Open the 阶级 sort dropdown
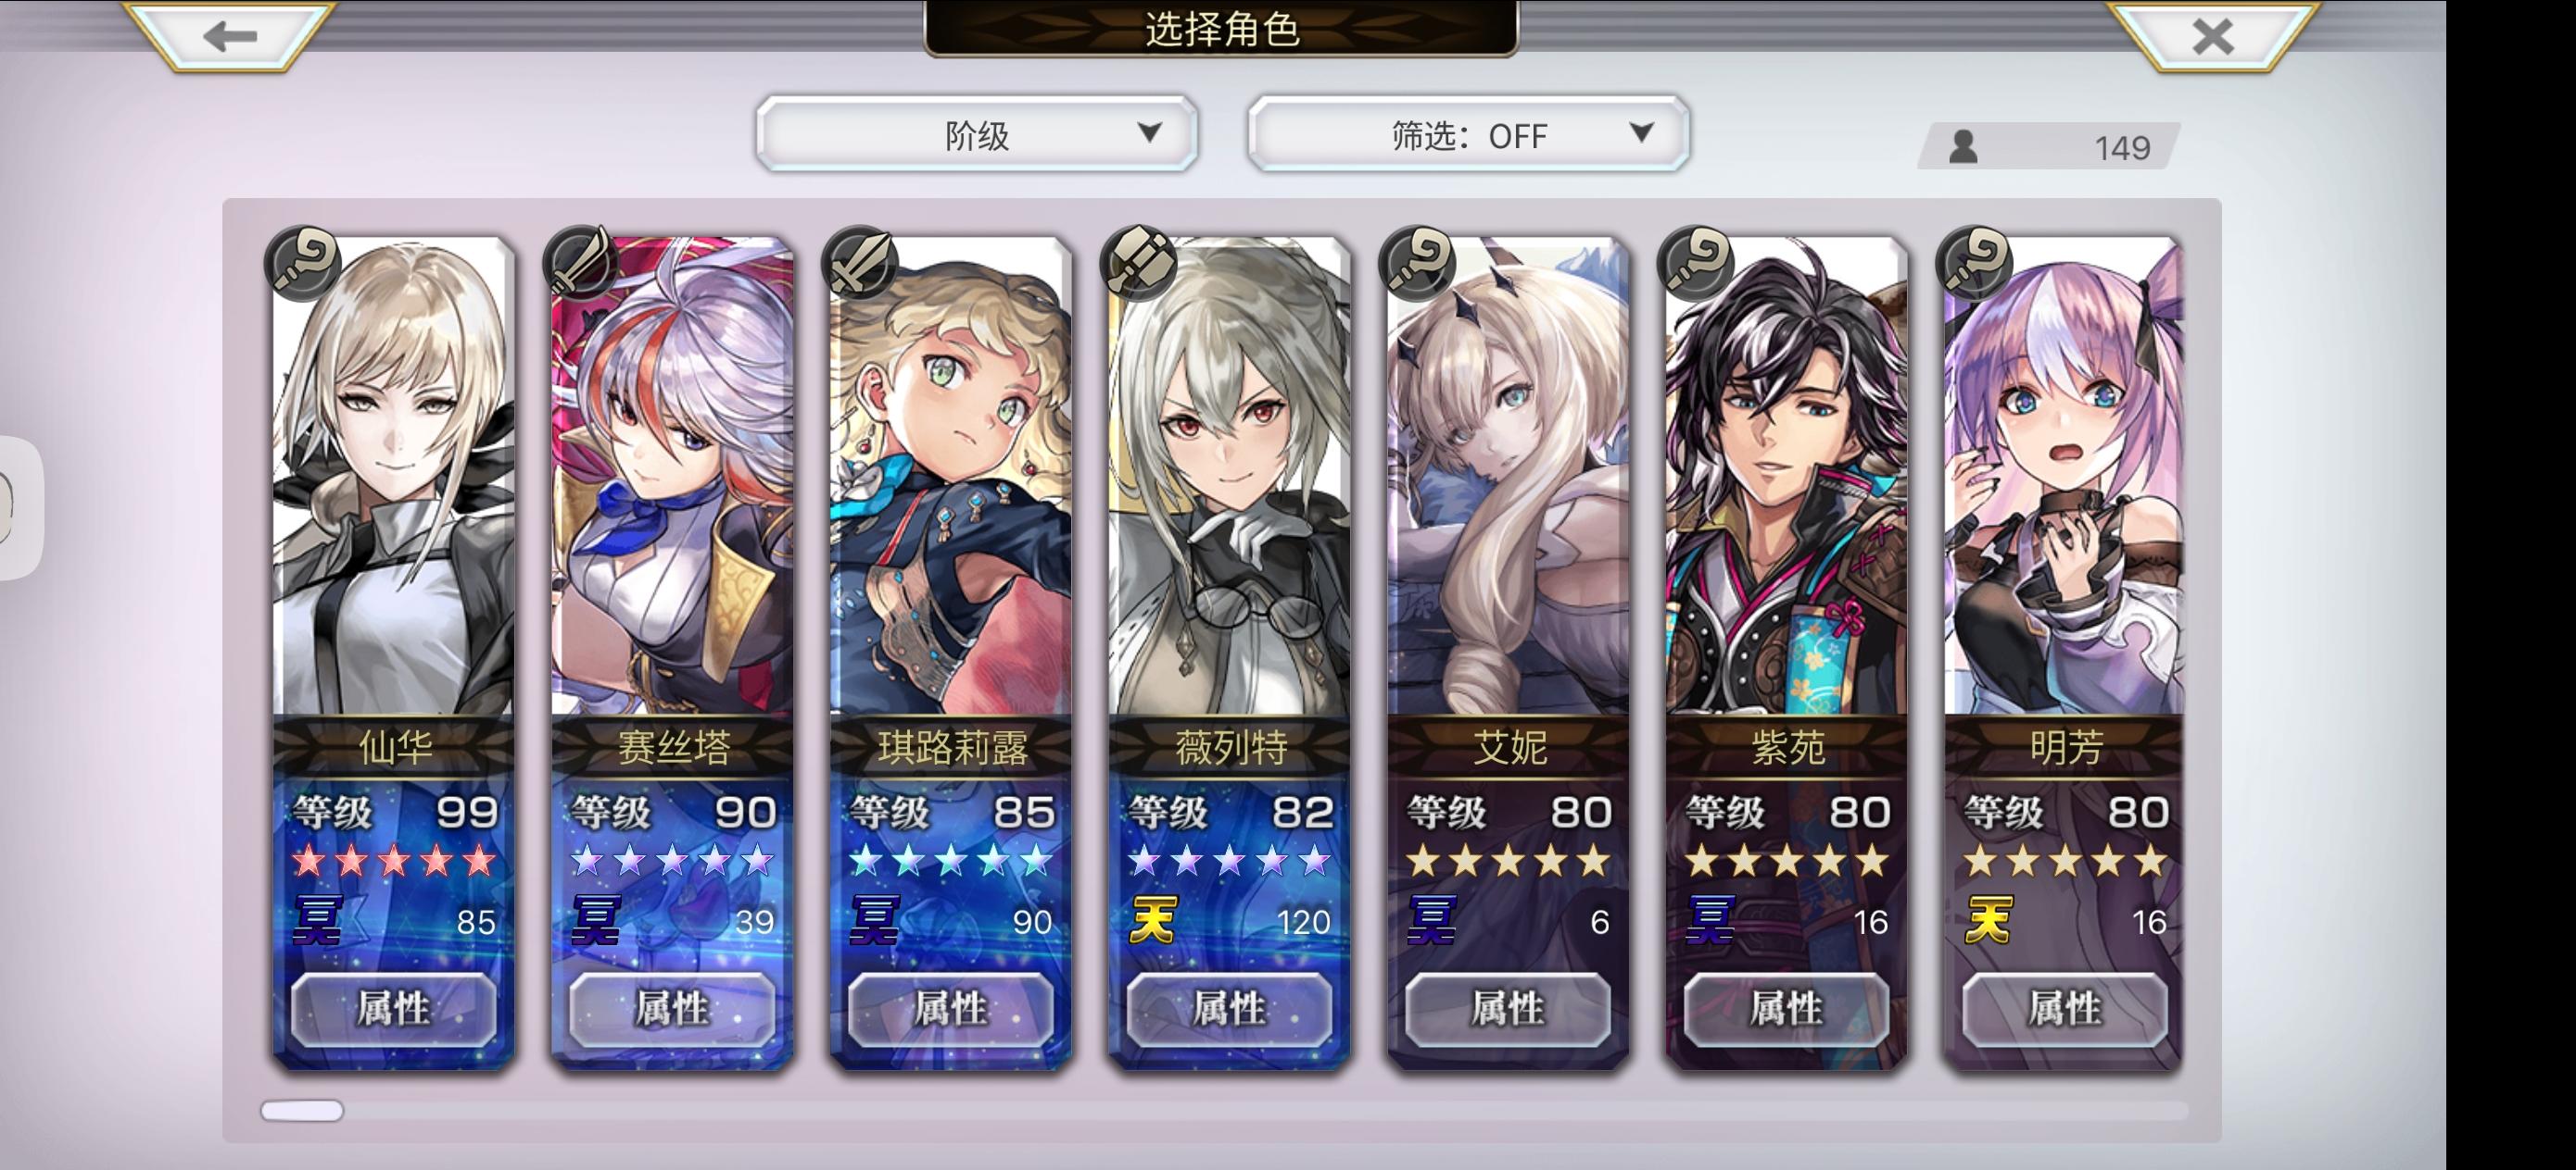Viewport: 2576px width, 1170px height. pos(977,134)
